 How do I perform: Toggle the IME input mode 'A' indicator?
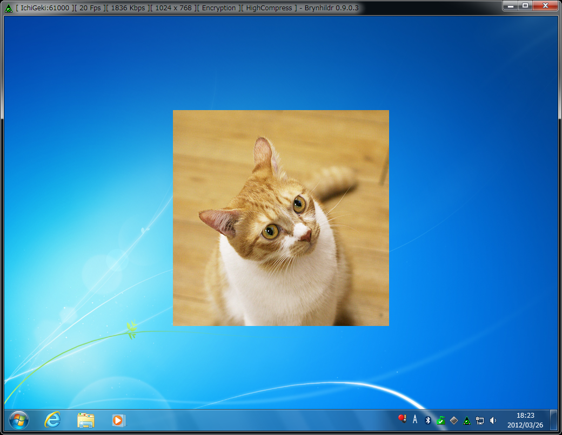coord(415,419)
